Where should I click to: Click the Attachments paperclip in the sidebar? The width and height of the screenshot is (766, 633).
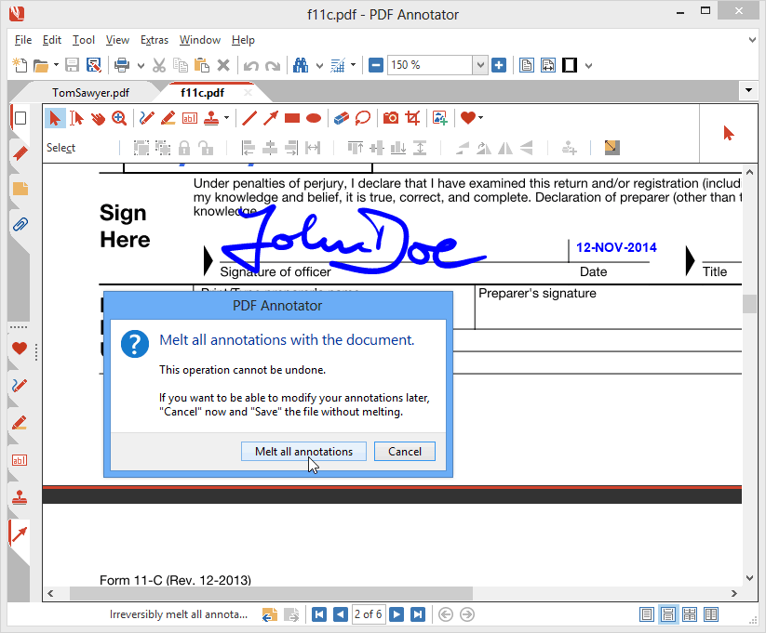[x=20, y=223]
